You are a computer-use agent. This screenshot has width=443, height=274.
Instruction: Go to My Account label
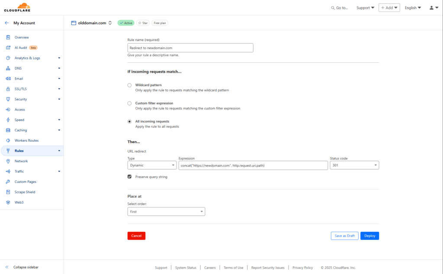(x=24, y=23)
